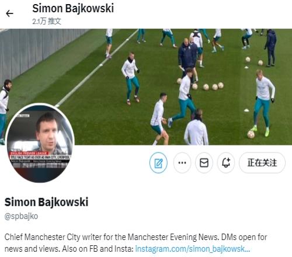The width and height of the screenshot is (292, 257).
Task: Click the blue compose pencil icon
Action: [158, 163]
